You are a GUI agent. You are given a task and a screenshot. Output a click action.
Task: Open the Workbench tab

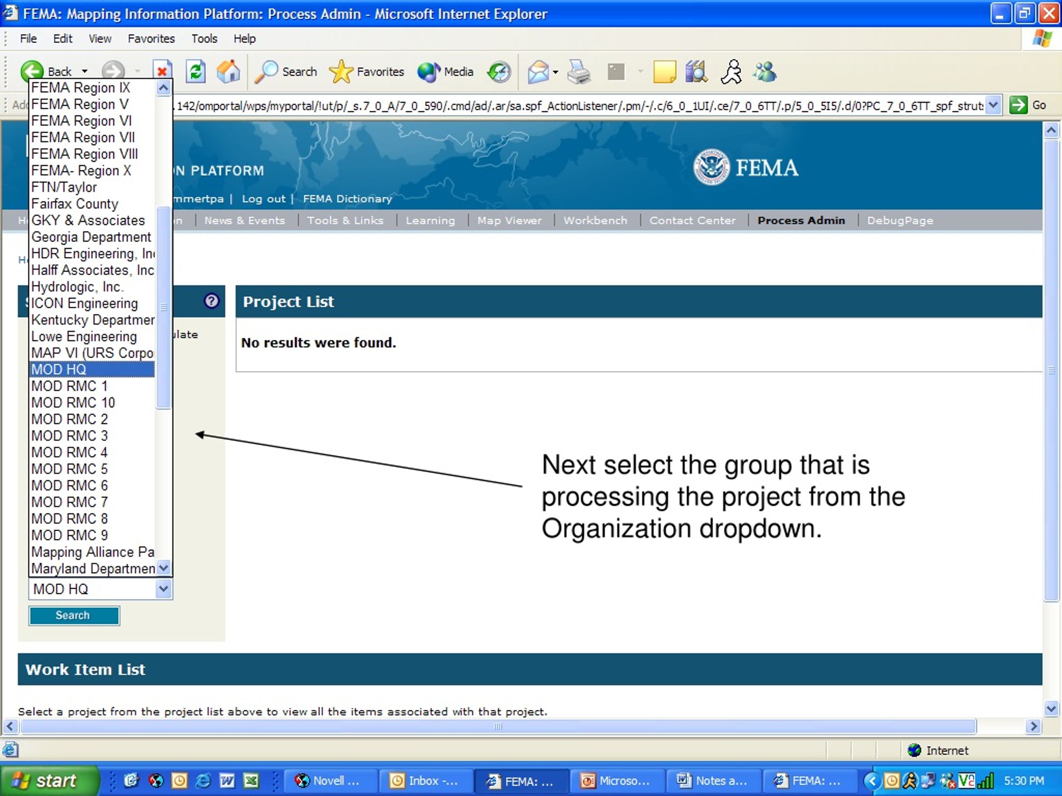[595, 220]
